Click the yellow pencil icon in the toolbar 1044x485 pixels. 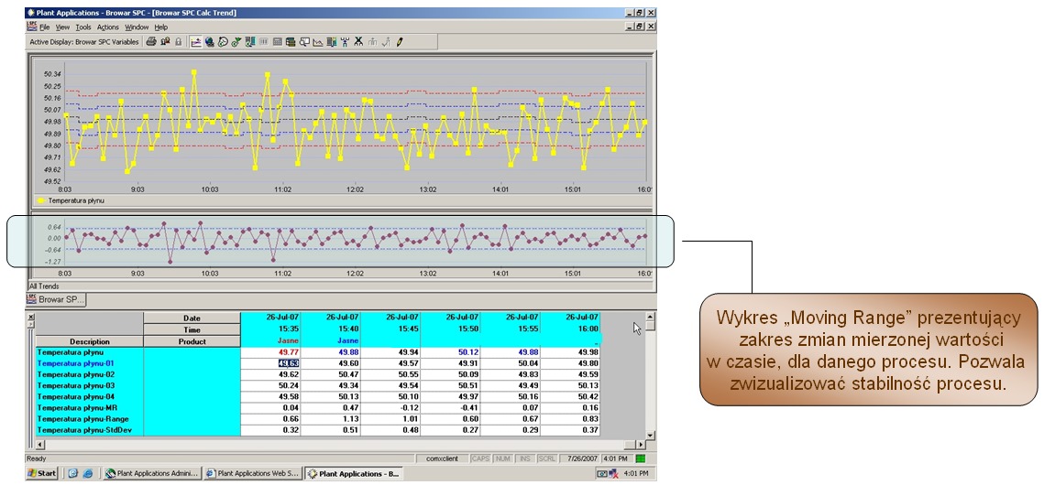(399, 41)
